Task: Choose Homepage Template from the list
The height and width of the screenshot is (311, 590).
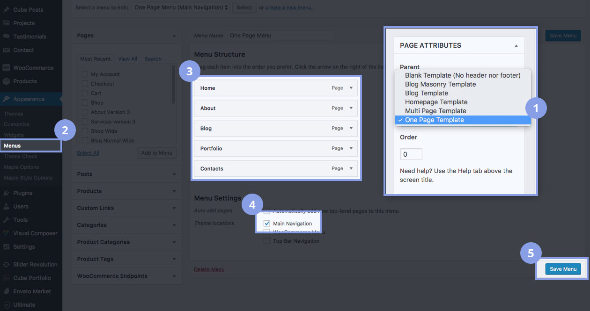Action: pos(436,102)
